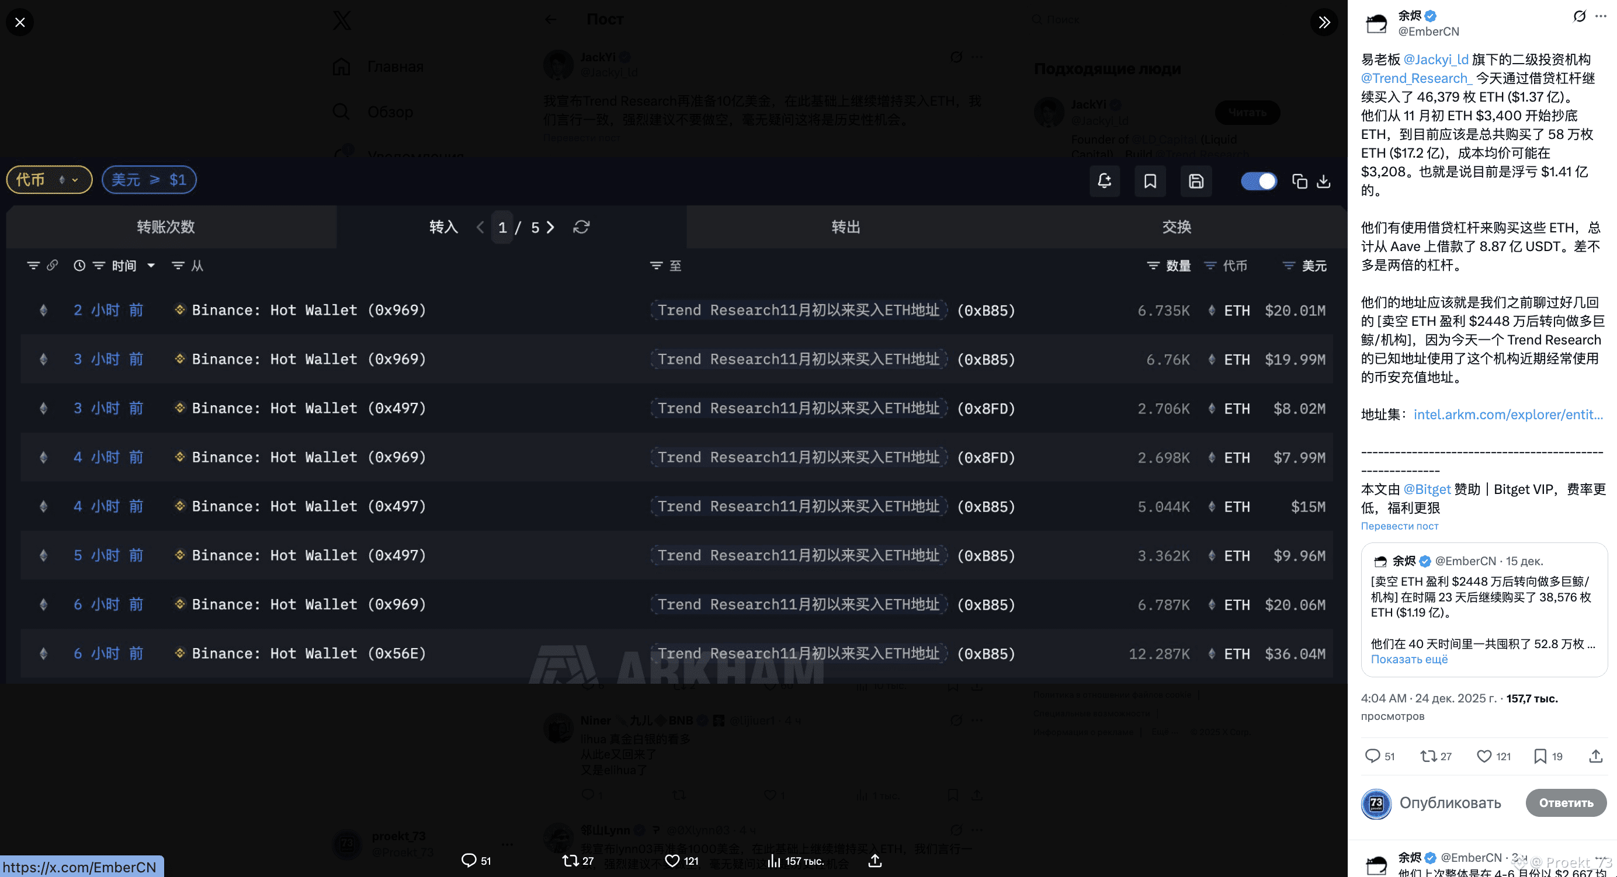
Task: Go to next page using right chevron
Action: tap(550, 227)
